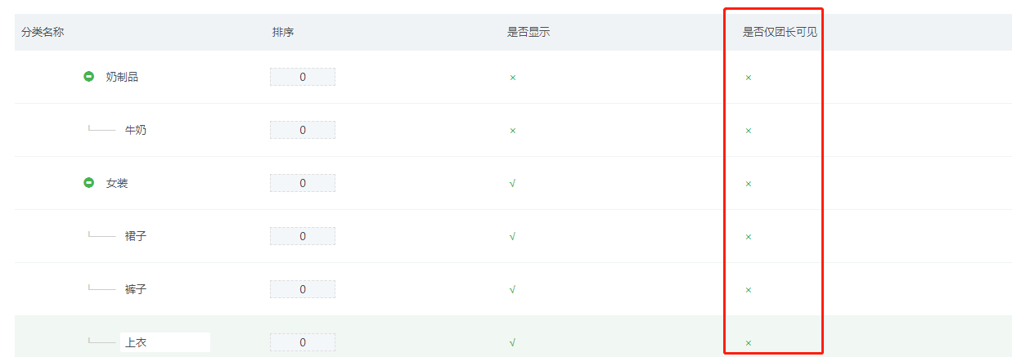The image size is (1012, 357).
Task: Toggle 是否显示 checkmark for 上衣
Action: [x=512, y=343]
